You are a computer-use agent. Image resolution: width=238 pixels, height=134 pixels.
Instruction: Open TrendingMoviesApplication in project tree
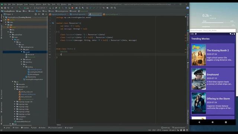(x=33, y=79)
